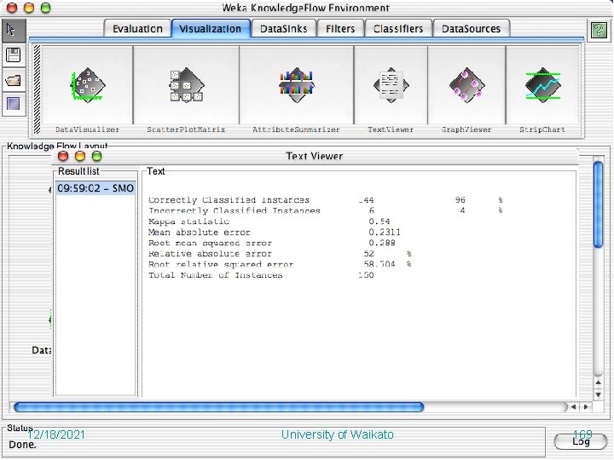614x460 pixels.
Task: Select the DataVisualizer component icon
Action: 87,85
